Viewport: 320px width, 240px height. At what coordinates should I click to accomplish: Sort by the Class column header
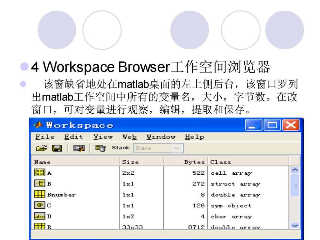(x=248, y=162)
